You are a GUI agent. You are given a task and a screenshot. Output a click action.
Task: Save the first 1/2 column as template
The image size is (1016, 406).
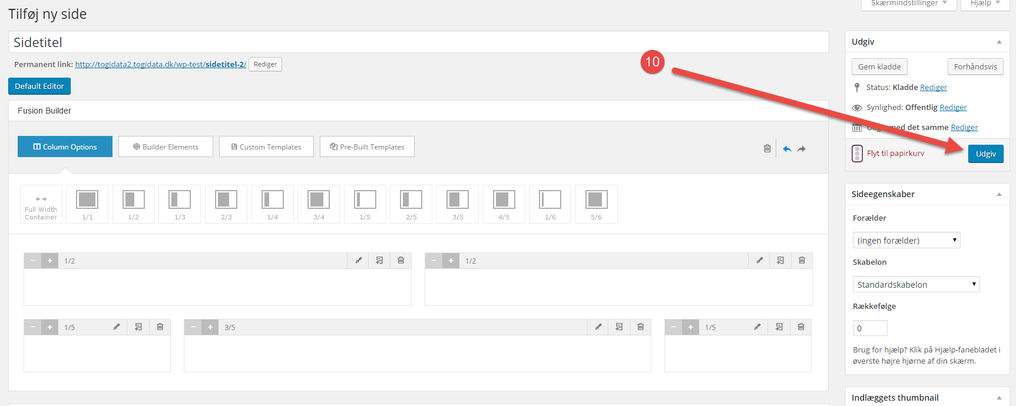(x=379, y=260)
